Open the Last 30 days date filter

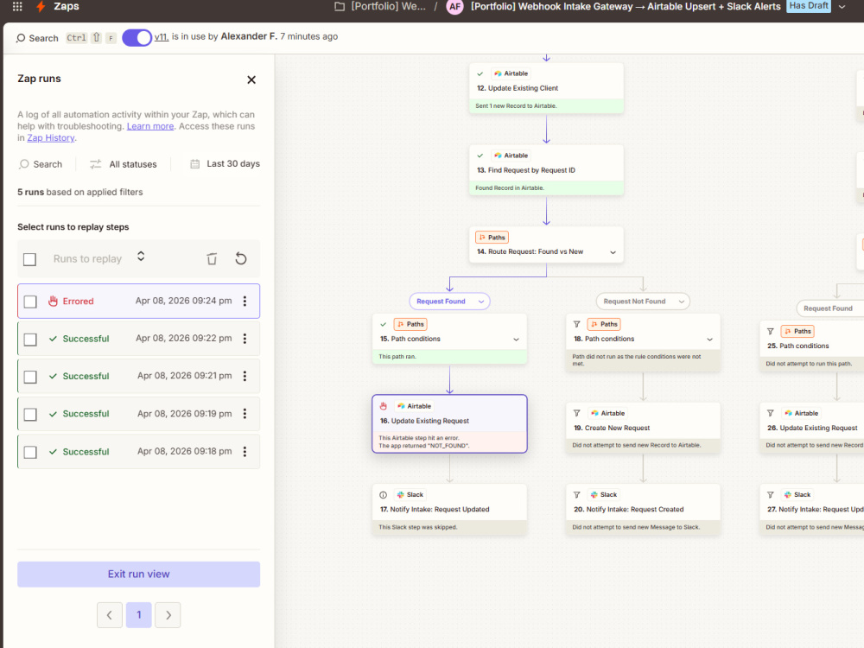(x=225, y=163)
